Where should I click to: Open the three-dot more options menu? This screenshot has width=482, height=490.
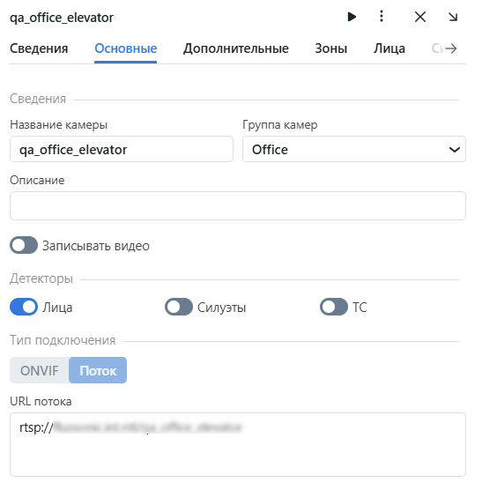point(381,16)
